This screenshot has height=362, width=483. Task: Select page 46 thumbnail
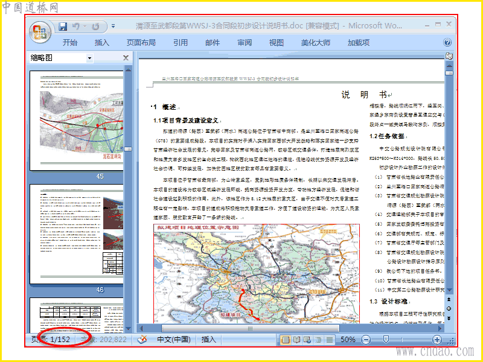pyautogui.click(x=77, y=234)
